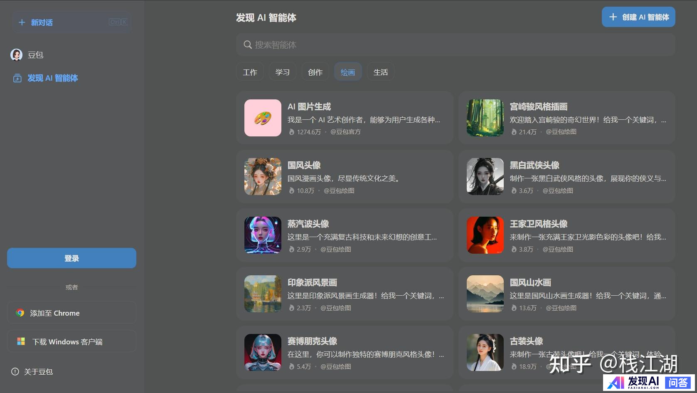Focus the 搜索智能体 search field
The height and width of the screenshot is (393, 697).
coord(456,45)
